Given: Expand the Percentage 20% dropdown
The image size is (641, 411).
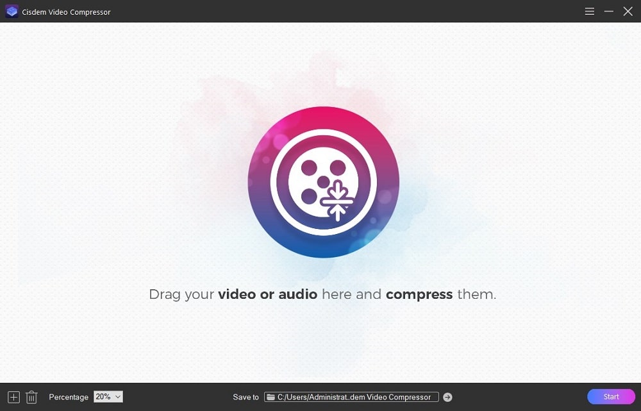Looking at the screenshot, I should [x=108, y=397].
